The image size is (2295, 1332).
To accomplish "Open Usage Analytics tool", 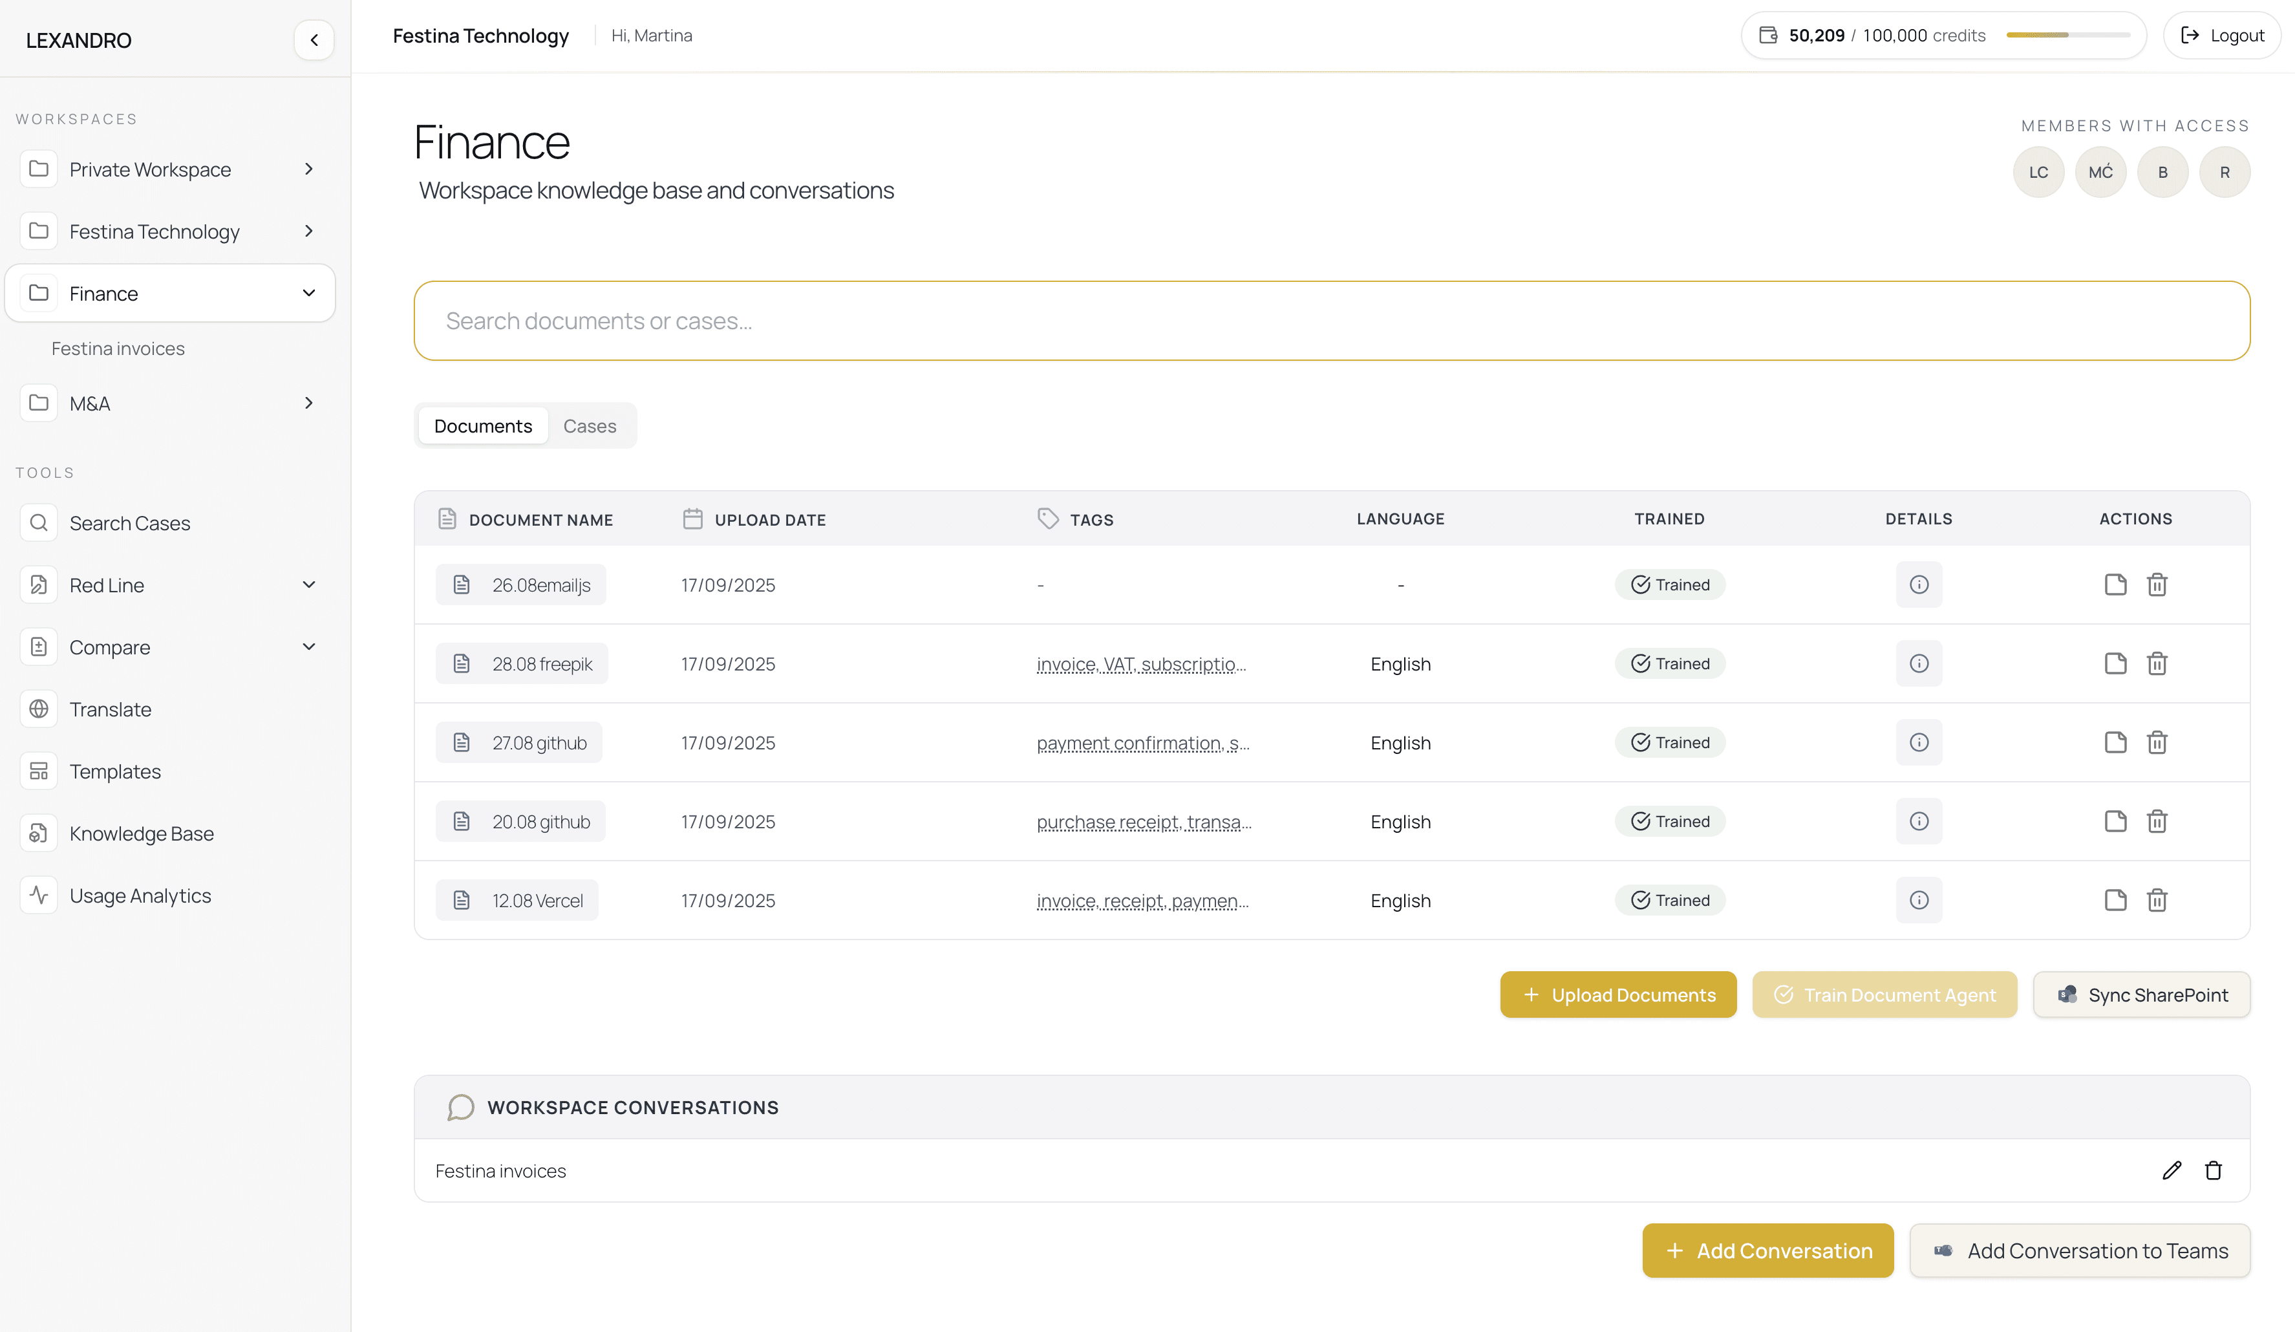I will 140,896.
